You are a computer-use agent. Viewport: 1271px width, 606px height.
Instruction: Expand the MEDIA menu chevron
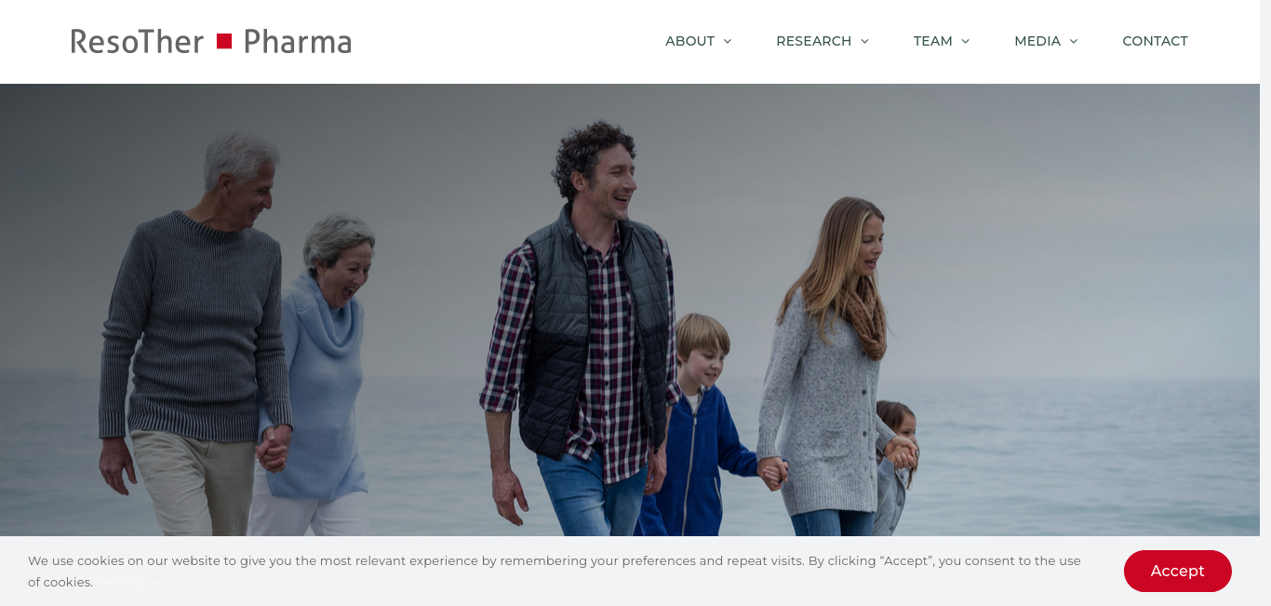point(1074,41)
